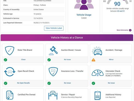The image size is (134, 101).
Task: Click the score value 90
Action: 117,4
